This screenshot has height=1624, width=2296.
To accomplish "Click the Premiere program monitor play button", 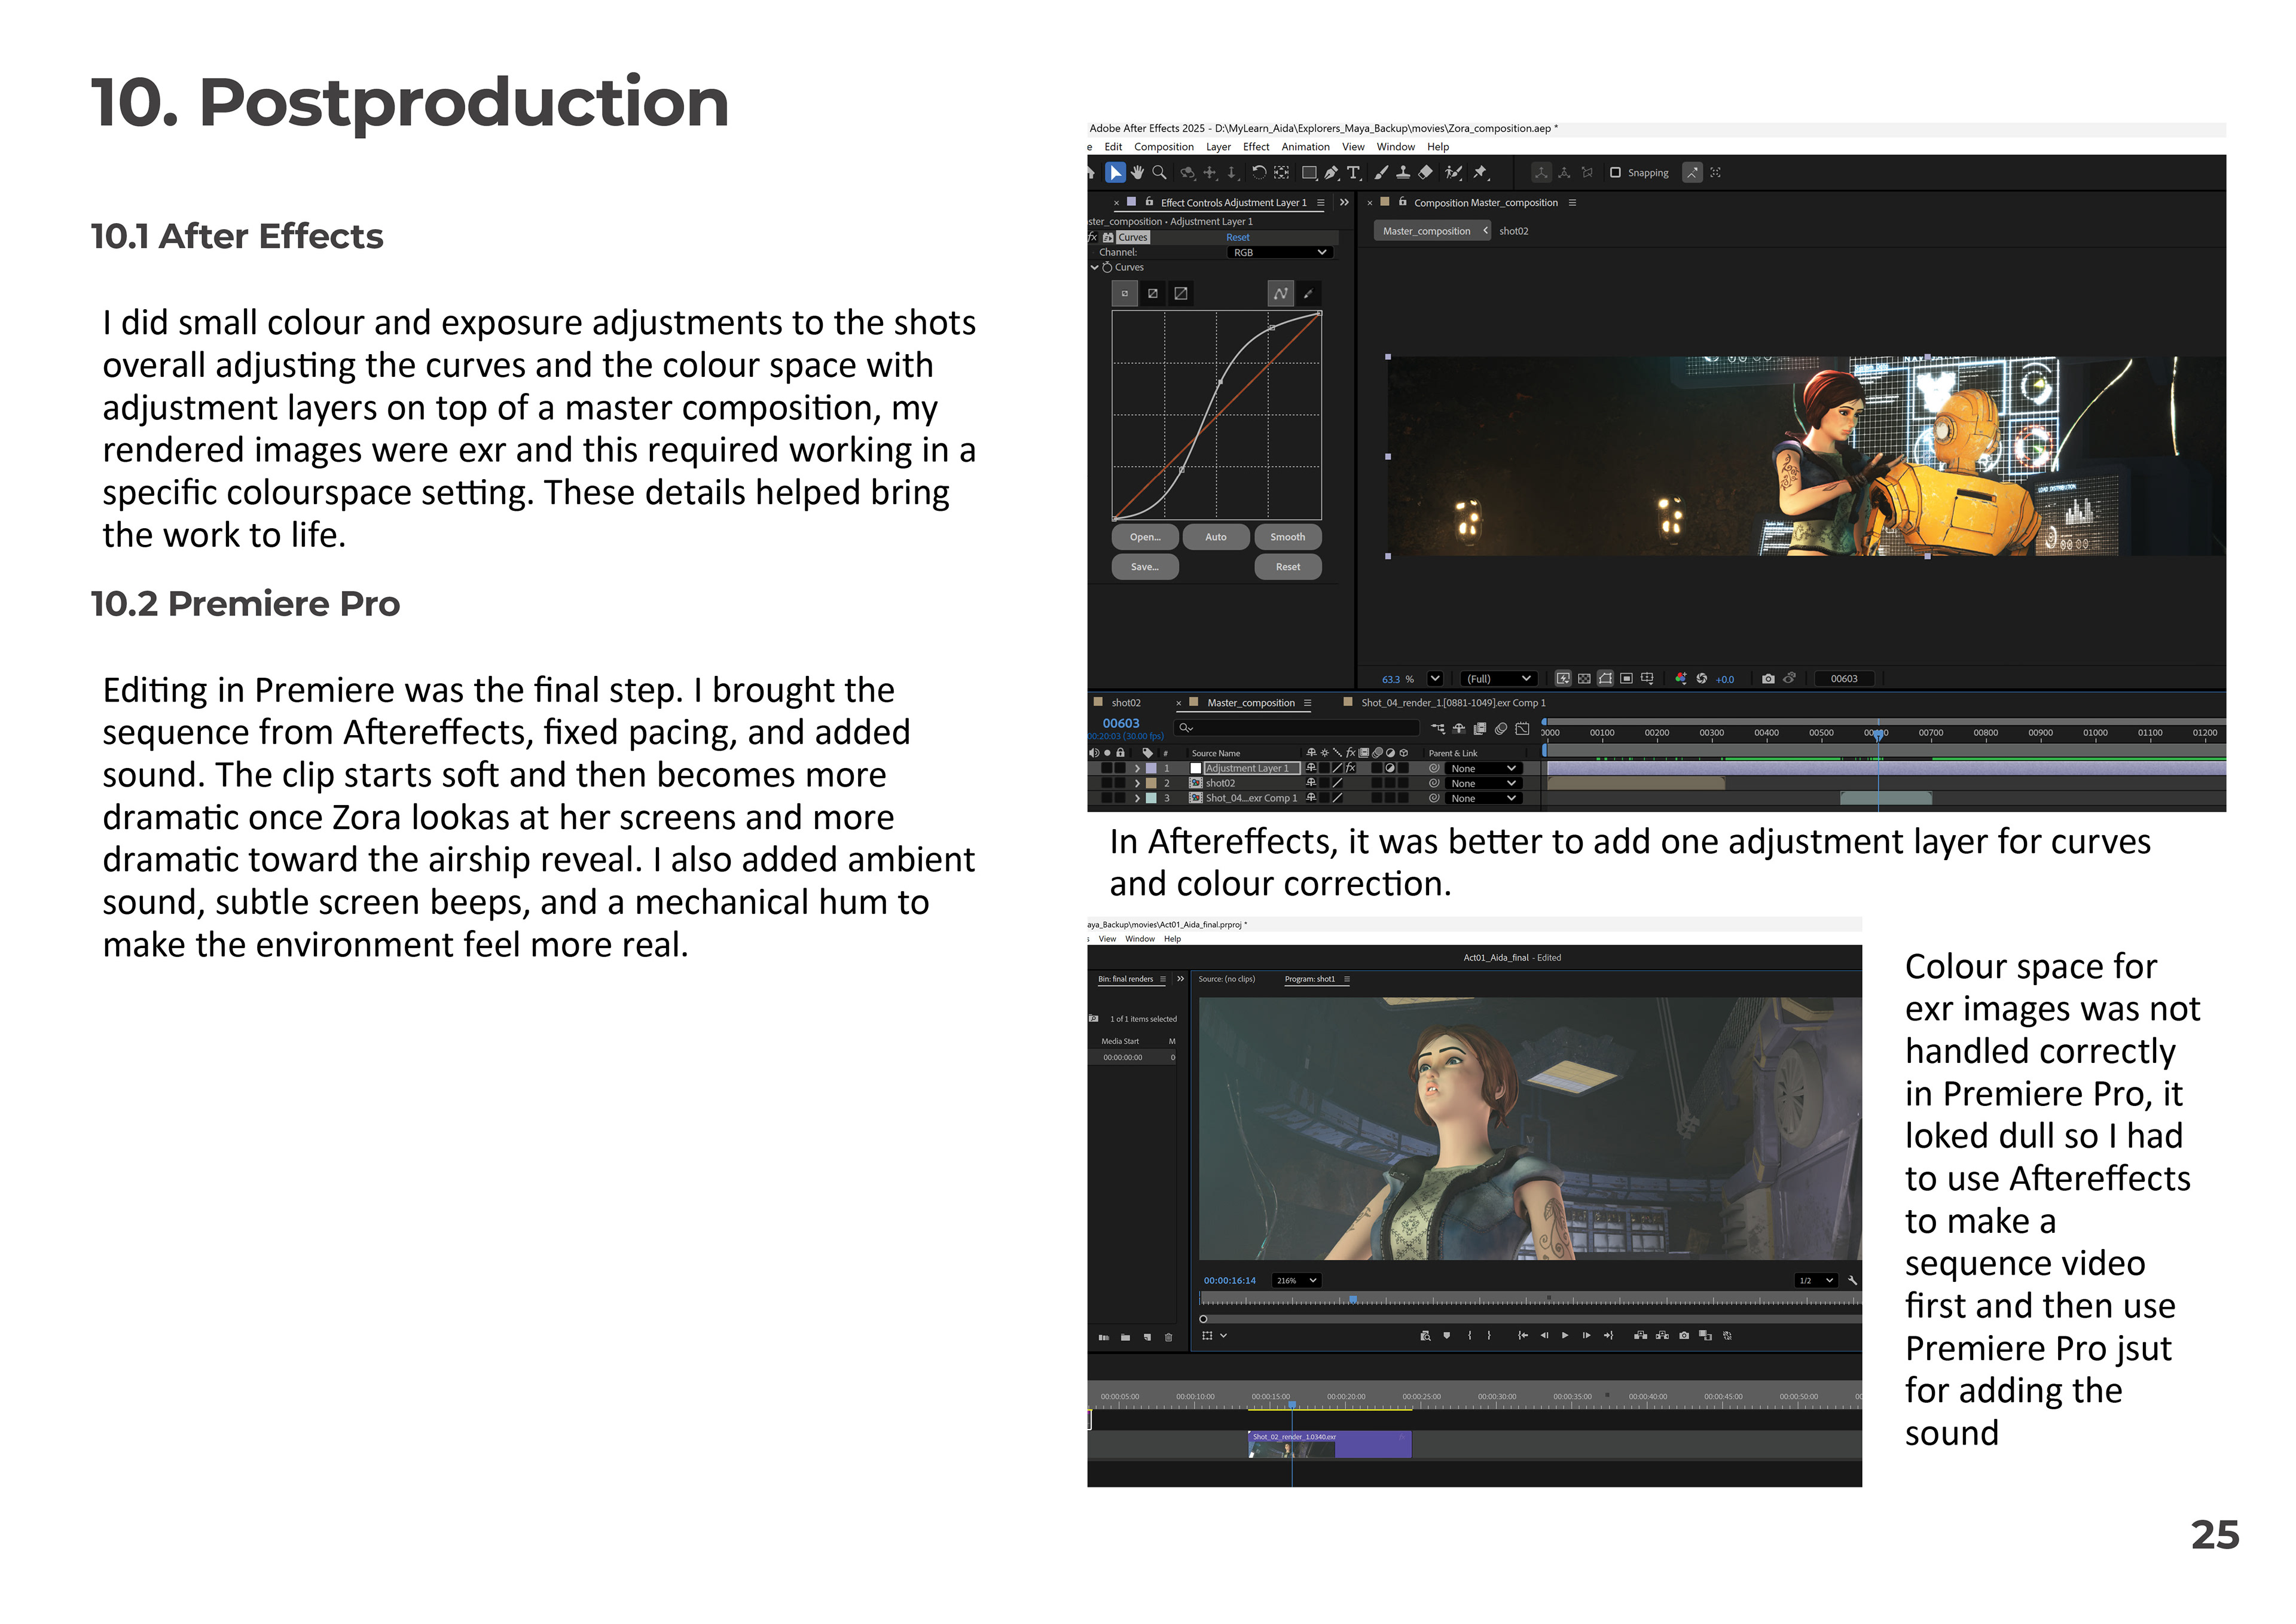I will pyautogui.click(x=1565, y=1335).
